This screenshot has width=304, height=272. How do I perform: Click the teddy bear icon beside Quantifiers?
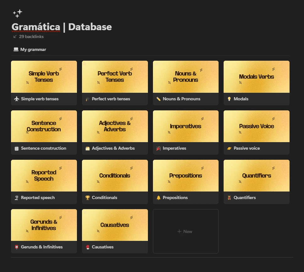229,198
